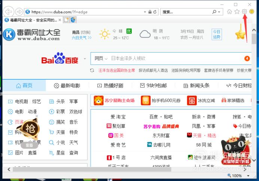Select the 9块9包邮 tab
This screenshot has width=259, height=181.
click(x=153, y=86)
